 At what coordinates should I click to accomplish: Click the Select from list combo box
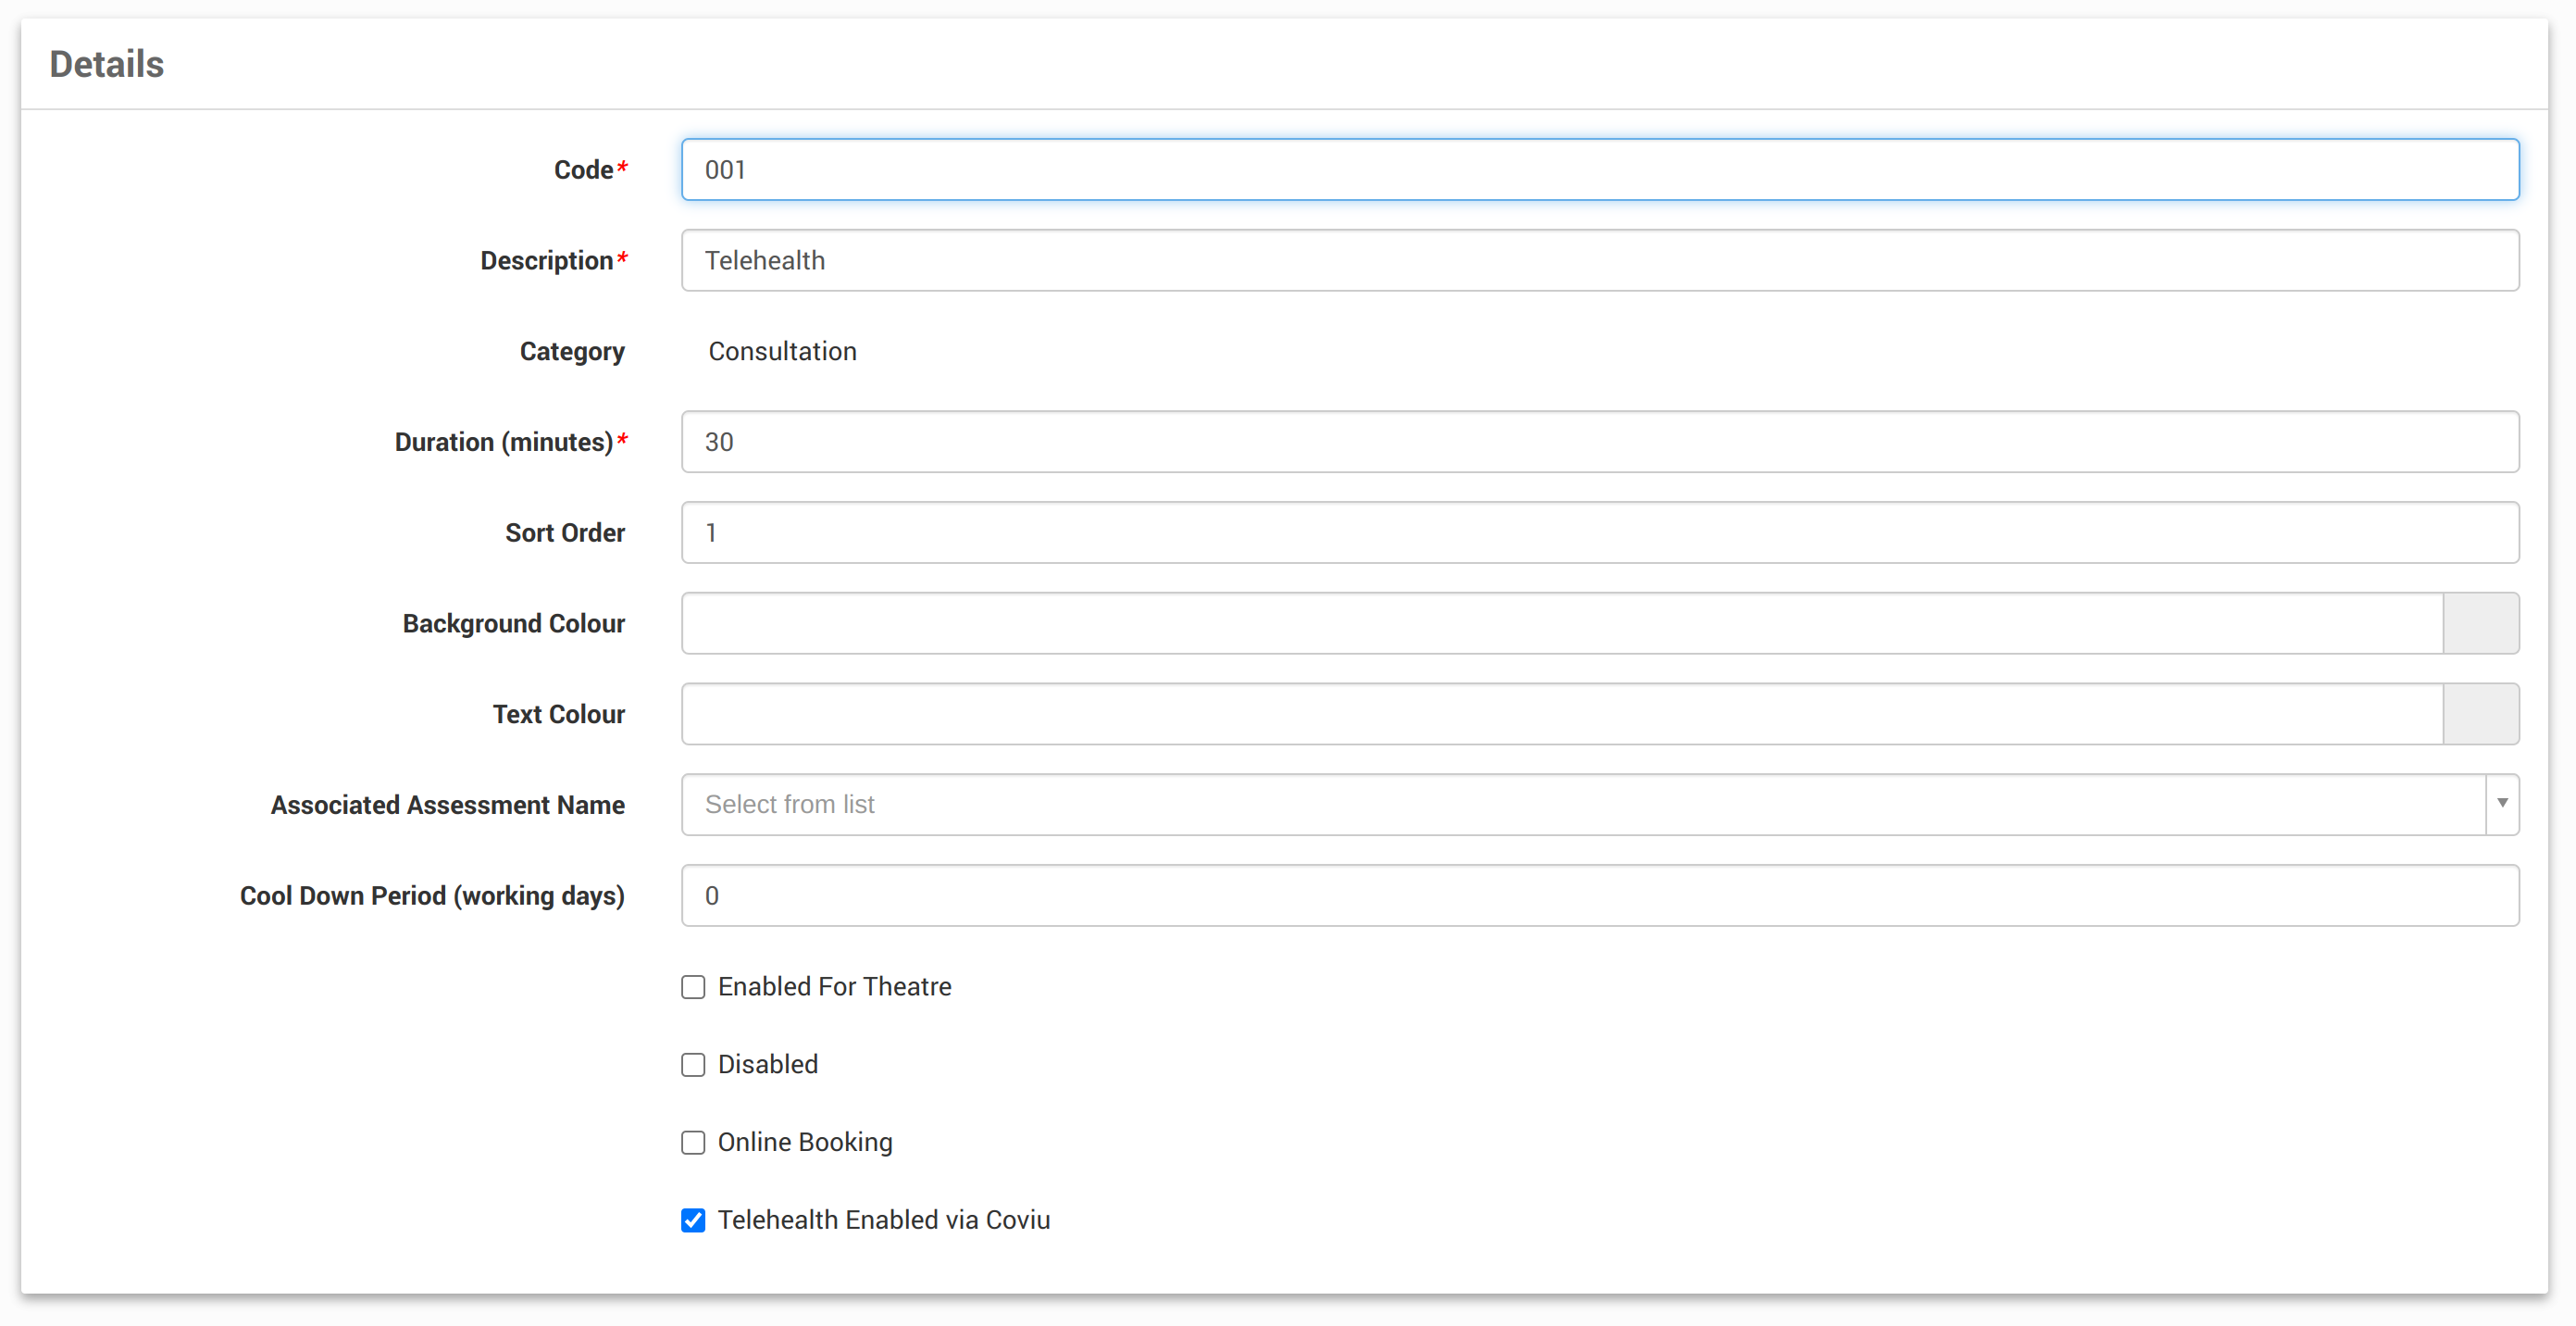pyautogui.click(x=1582, y=805)
